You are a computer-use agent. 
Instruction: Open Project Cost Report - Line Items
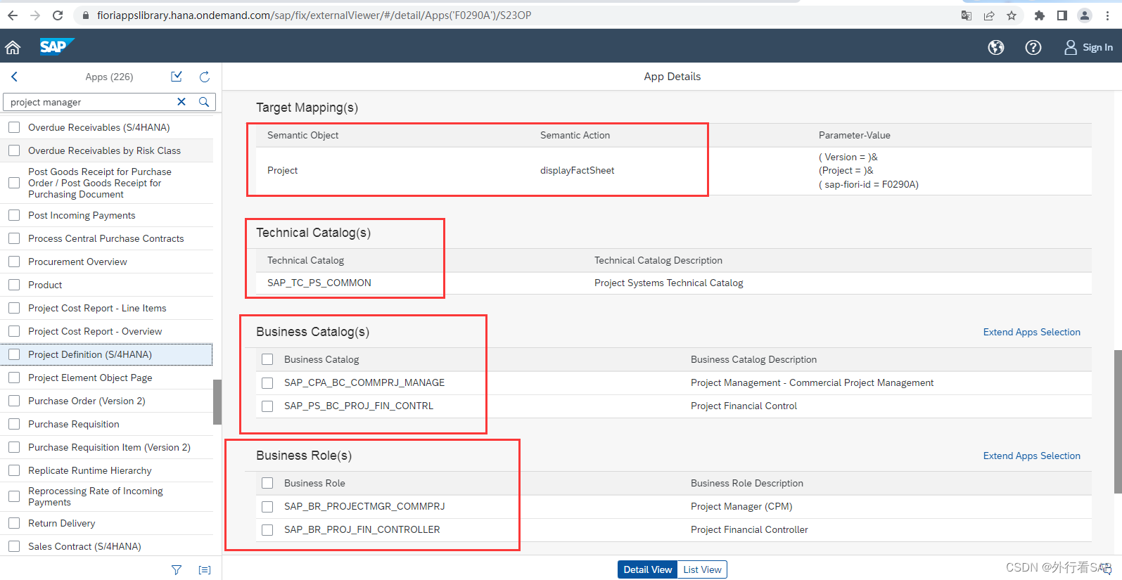point(97,308)
